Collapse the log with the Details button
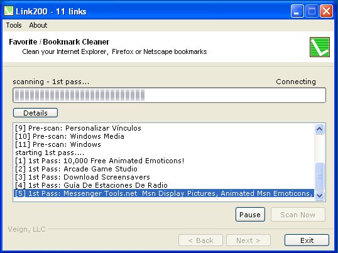 coord(35,113)
